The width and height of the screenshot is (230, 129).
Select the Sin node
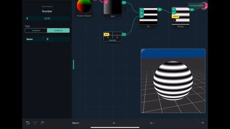(x=148, y=18)
